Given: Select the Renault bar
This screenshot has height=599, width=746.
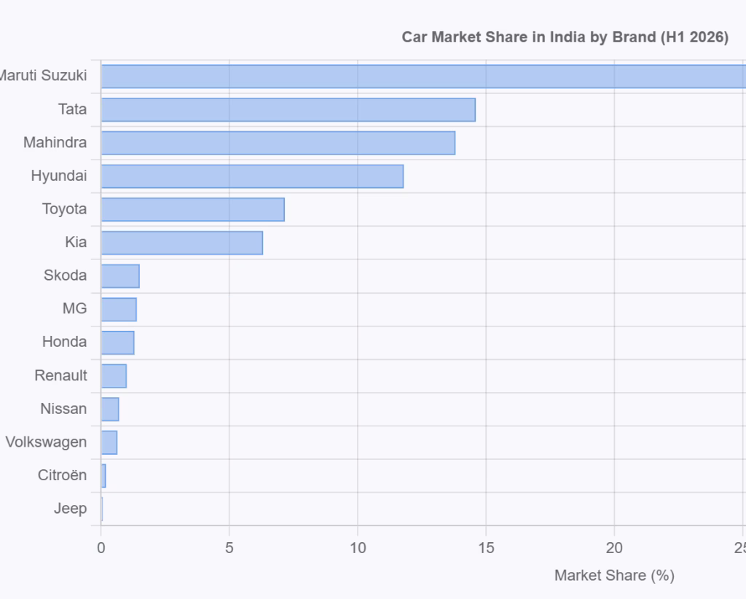Looking at the screenshot, I should coord(114,376).
